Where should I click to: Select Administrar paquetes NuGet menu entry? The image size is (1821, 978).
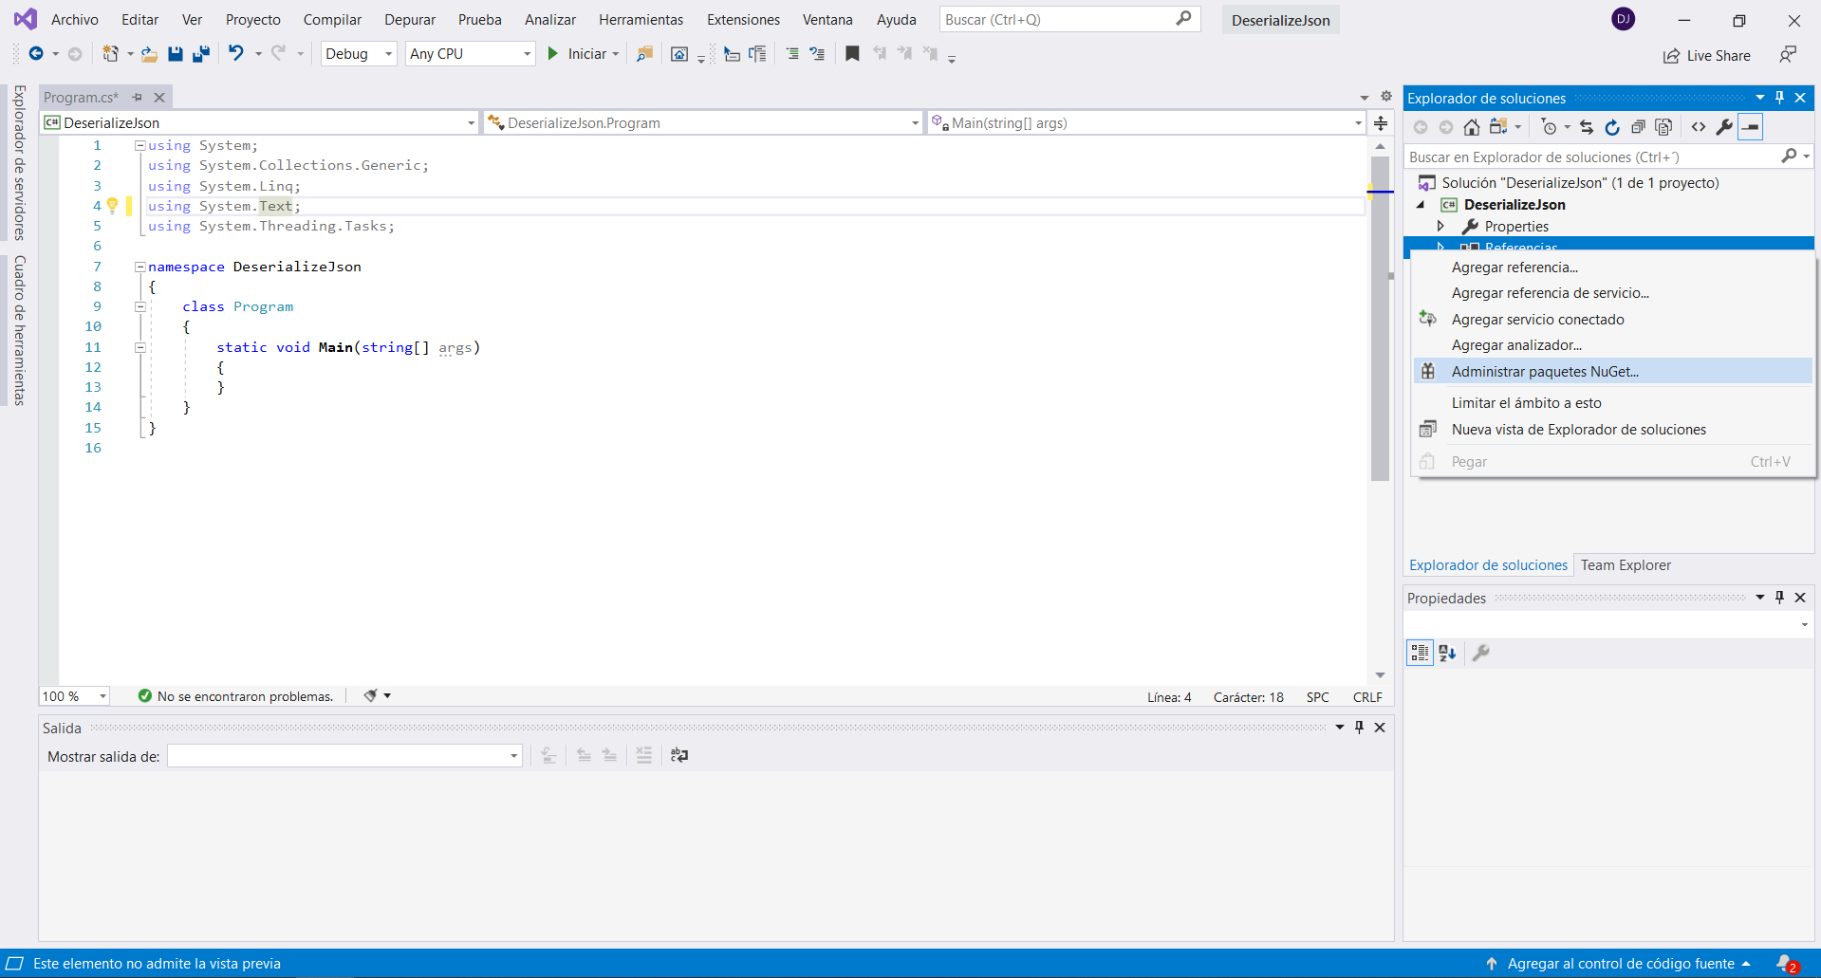click(1545, 372)
